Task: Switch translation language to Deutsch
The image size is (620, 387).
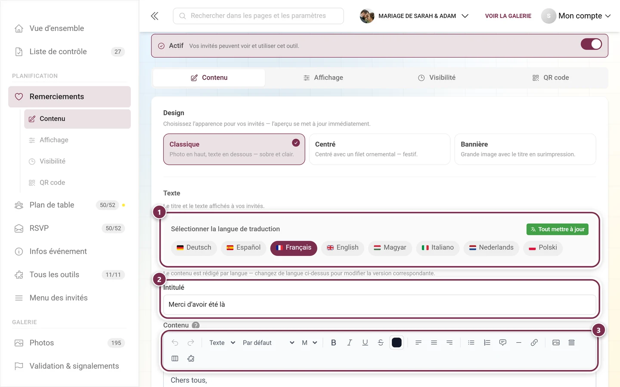Action: click(x=194, y=248)
